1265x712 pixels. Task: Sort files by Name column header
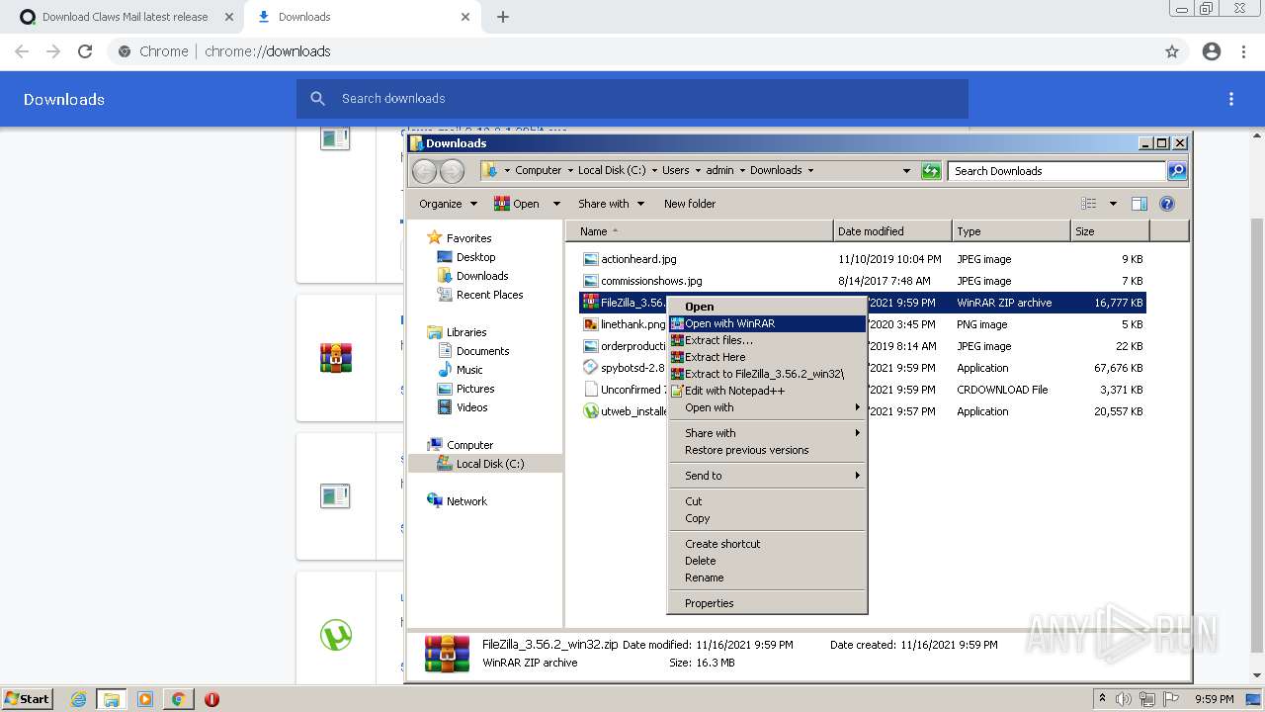(701, 231)
